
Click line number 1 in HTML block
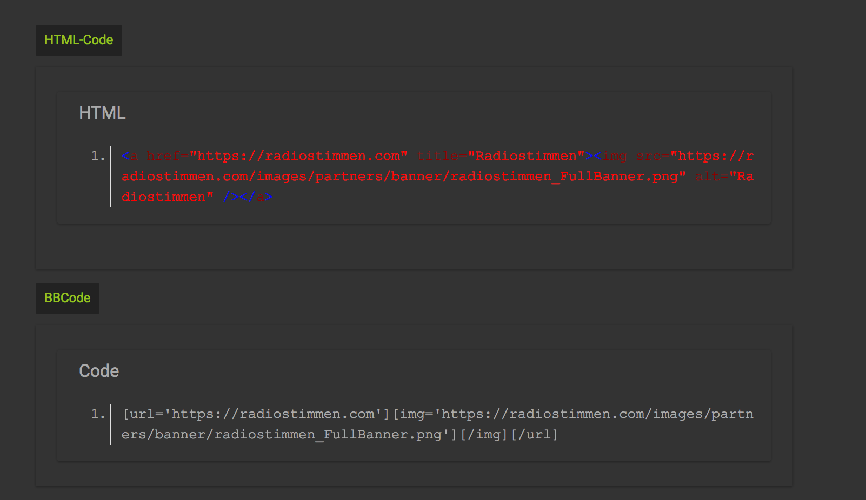click(98, 156)
